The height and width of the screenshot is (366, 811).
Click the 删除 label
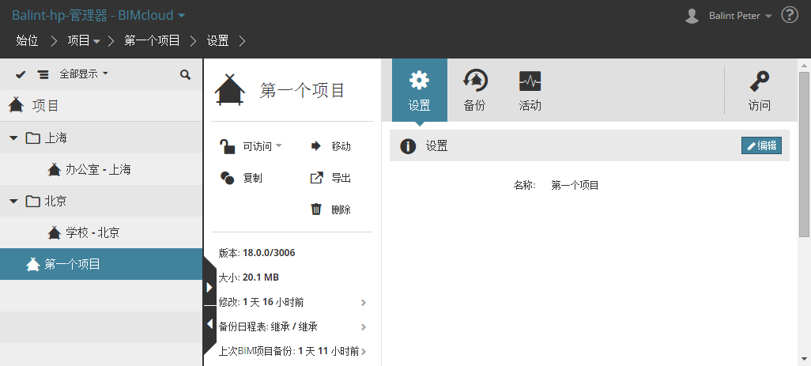pyautogui.click(x=341, y=210)
